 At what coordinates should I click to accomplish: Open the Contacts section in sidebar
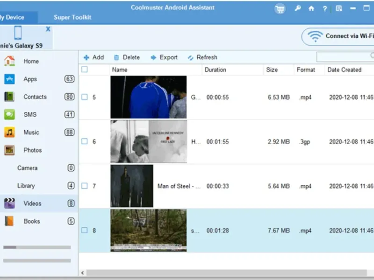(35, 97)
